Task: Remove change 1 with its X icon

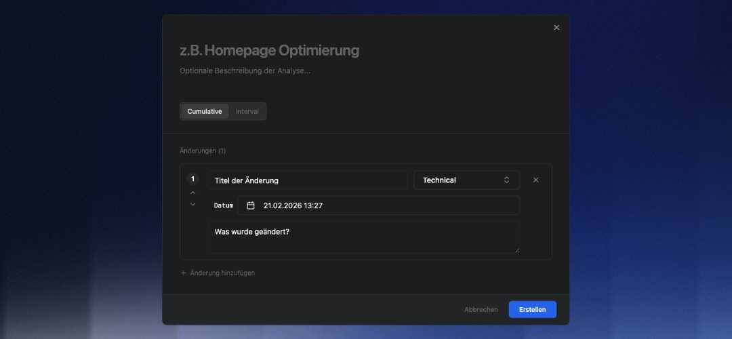Action: coord(536,180)
